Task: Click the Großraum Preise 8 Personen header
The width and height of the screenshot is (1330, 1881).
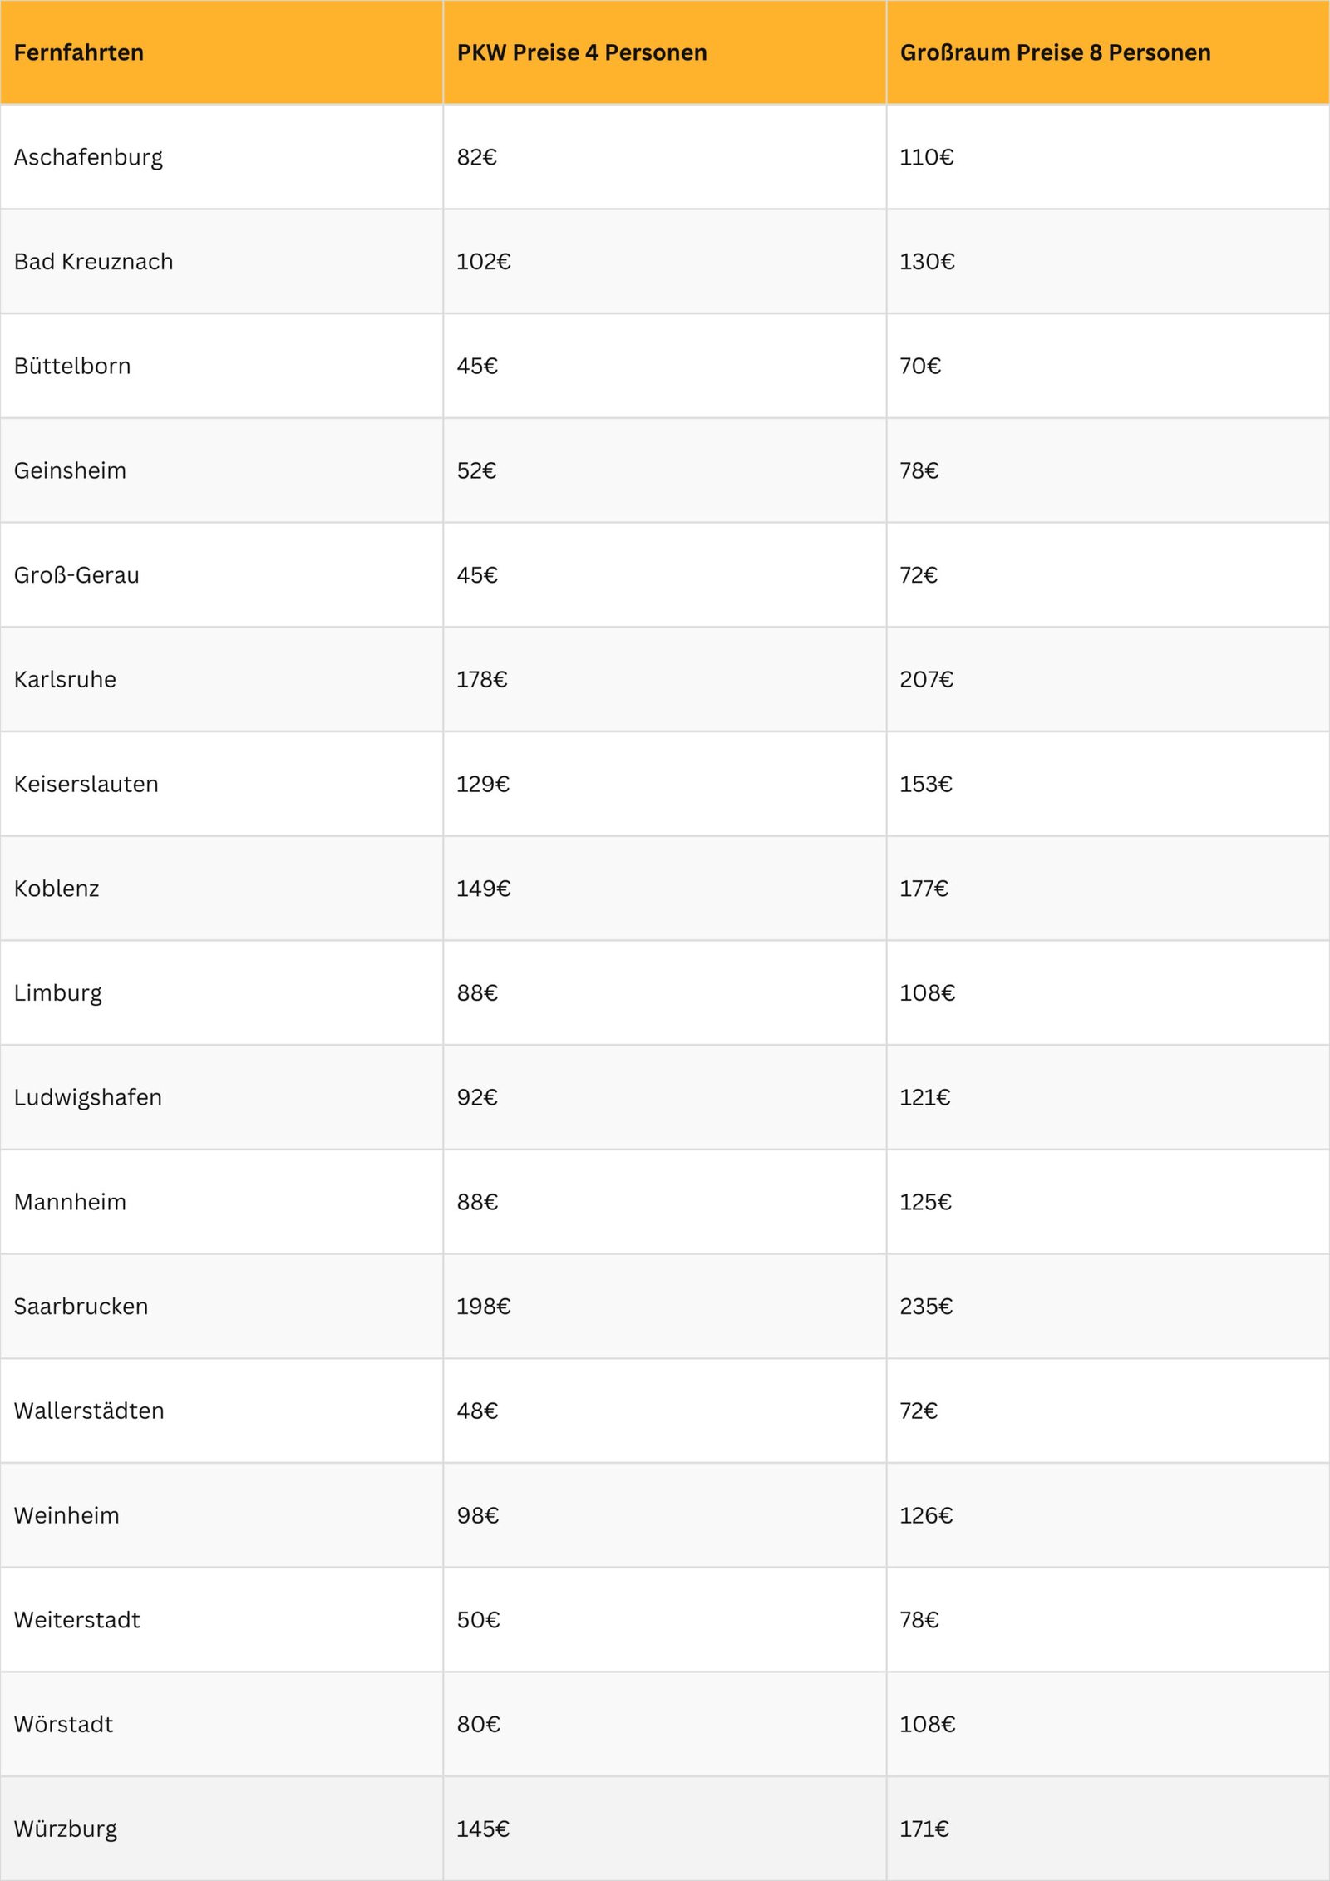Action: (x=1055, y=52)
